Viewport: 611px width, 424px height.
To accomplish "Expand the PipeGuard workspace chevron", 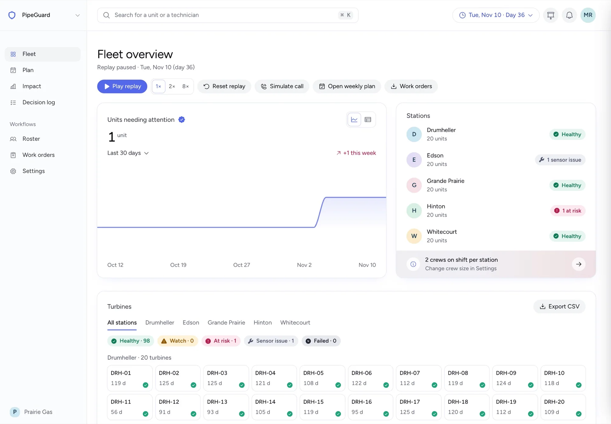I will coord(77,15).
